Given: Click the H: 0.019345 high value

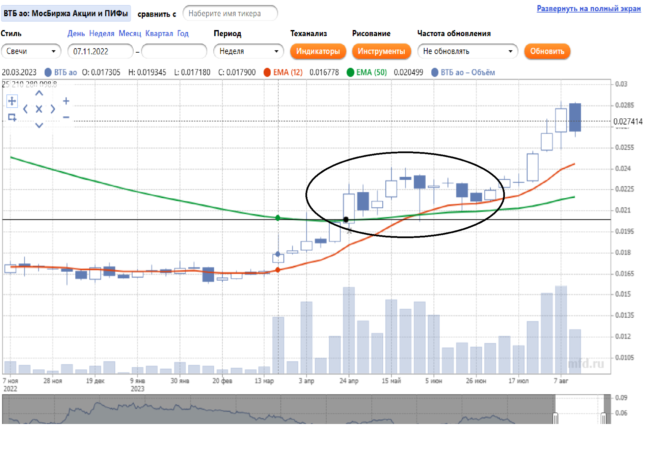Looking at the screenshot, I should (147, 73).
